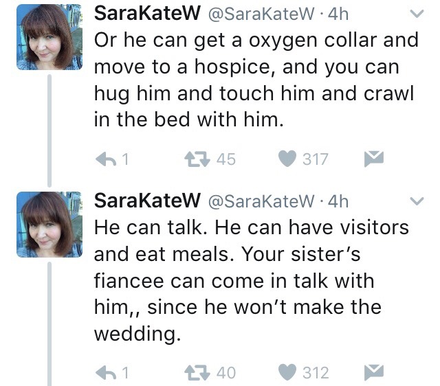Expand the second tweet's options chevron
This screenshot has height=386, width=440.
point(415,201)
